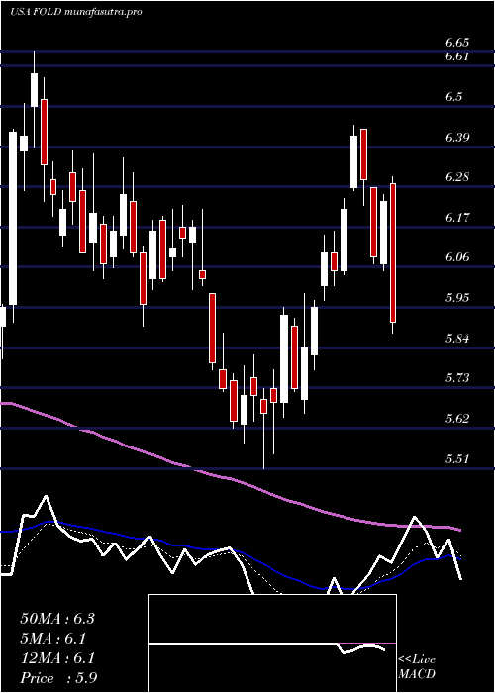The width and height of the screenshot is (495, 693).
Task: Click the <<Live MACD label
Action: pos(417,667)
